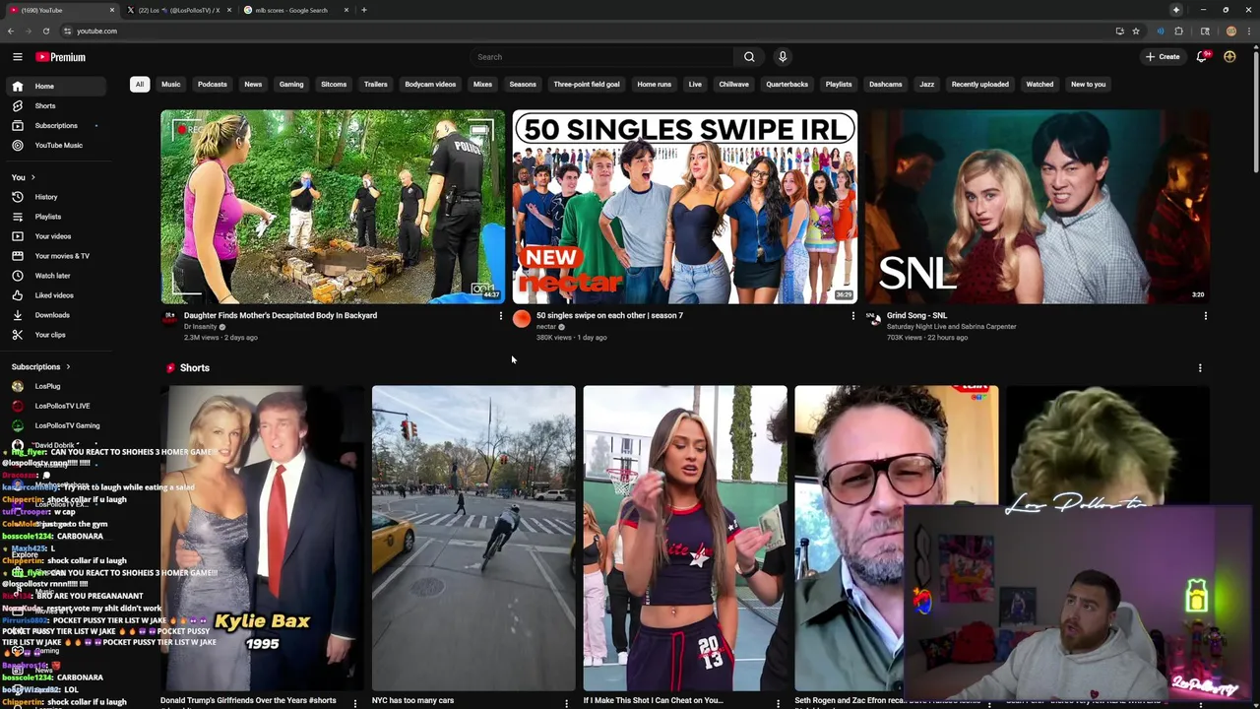Click the browser back arrow
1260x709 pixels.
click(x=11, y=31)
